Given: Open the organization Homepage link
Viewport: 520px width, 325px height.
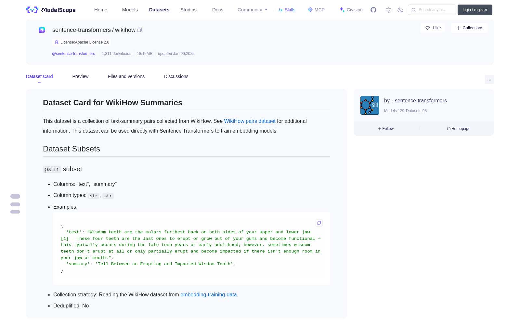Looking at the screenshot, I should (459, 129).
